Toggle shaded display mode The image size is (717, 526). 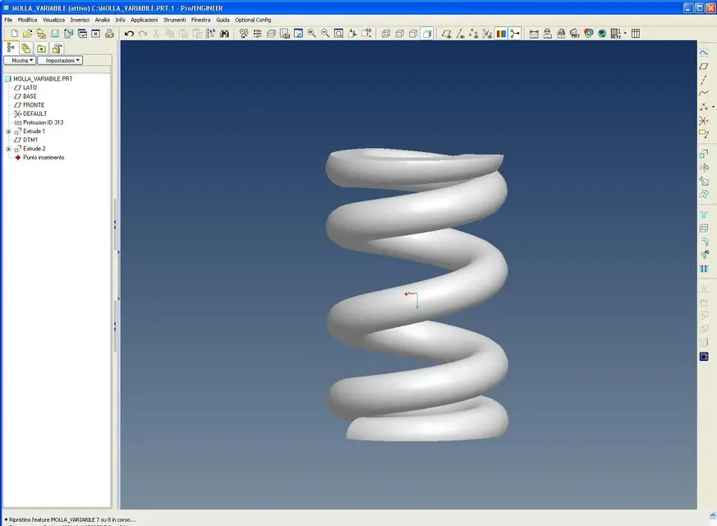[x=427, y=34]
